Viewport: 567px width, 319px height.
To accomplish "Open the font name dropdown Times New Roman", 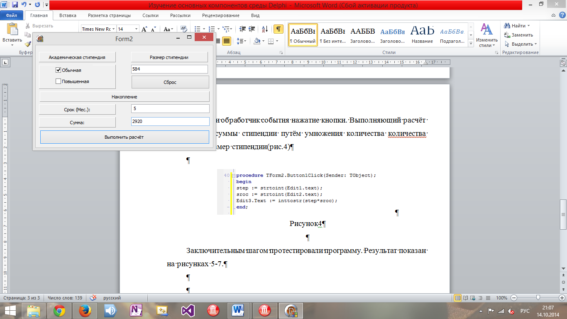I will point(113,29).
